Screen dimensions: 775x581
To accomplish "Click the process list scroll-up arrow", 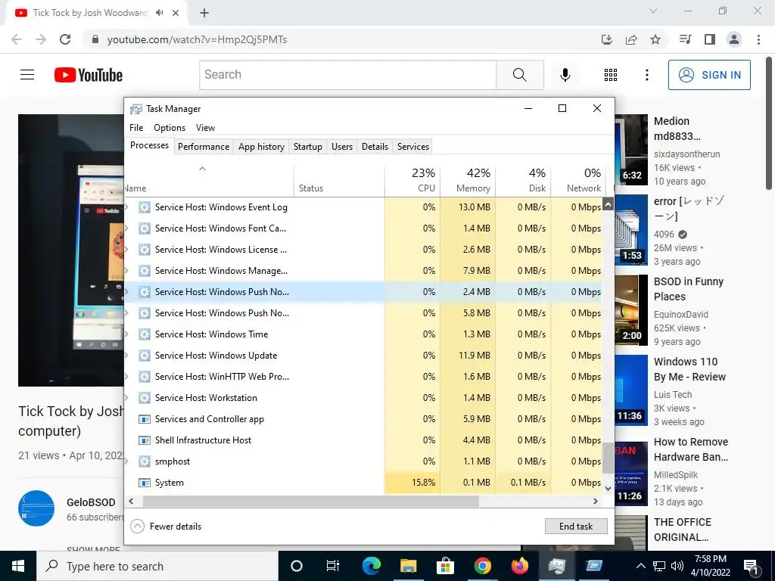I will [x=608, y=204].
